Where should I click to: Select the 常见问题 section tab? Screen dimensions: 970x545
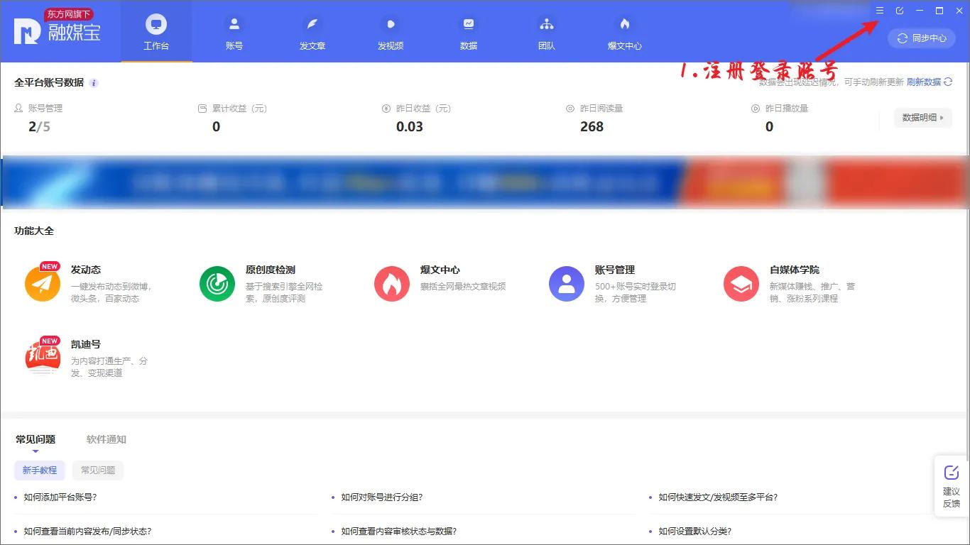[x=36, y=439]
